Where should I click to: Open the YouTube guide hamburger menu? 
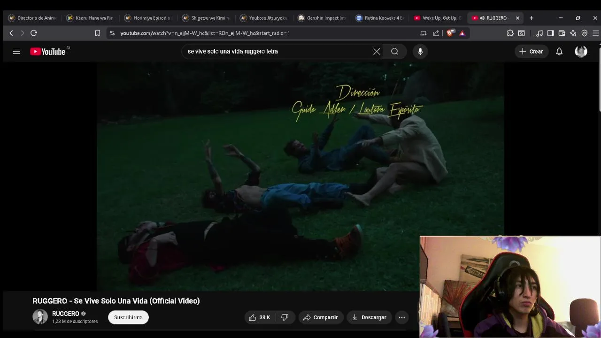tap(16, 52)
